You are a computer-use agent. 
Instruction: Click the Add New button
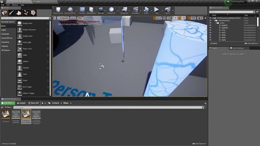(8, 103)
